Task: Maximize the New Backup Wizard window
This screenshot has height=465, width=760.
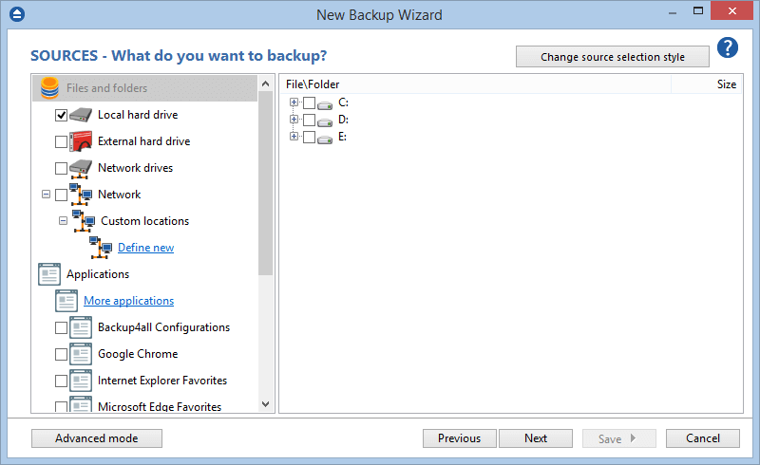Action: 698,10
